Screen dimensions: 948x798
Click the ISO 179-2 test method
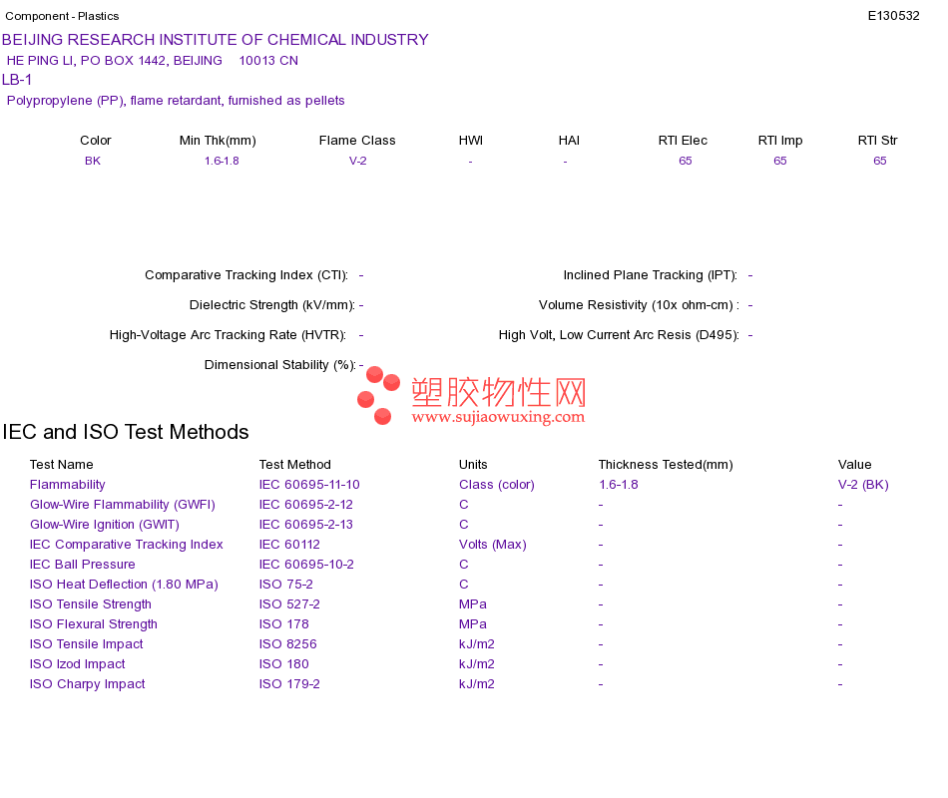[x=289, y=684]
